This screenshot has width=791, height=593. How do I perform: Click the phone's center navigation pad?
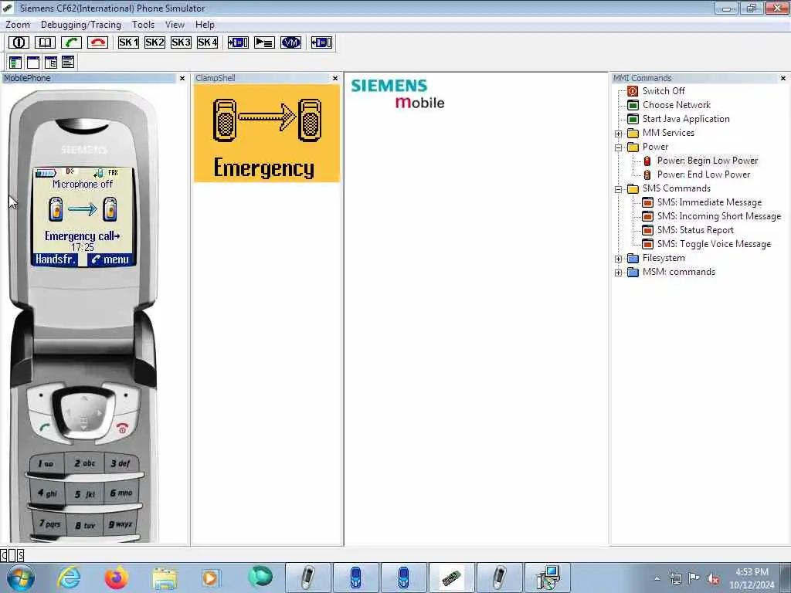click(x=83, y=414)
